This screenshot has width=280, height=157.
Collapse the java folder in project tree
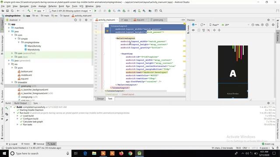pos(9,31)
